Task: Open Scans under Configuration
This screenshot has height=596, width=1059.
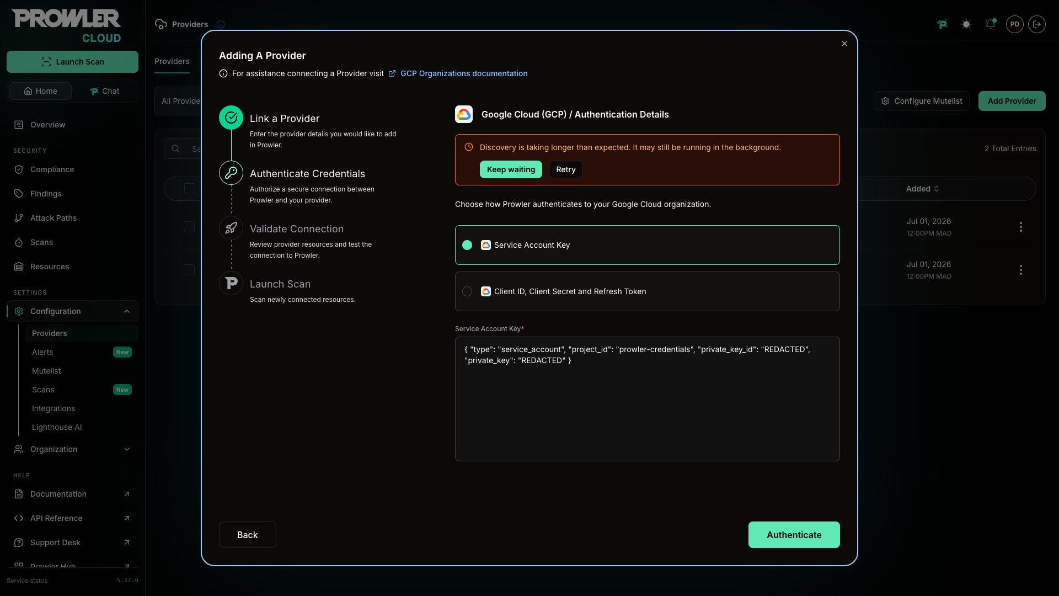Action: pyautogui.click(x=82, y=390)
